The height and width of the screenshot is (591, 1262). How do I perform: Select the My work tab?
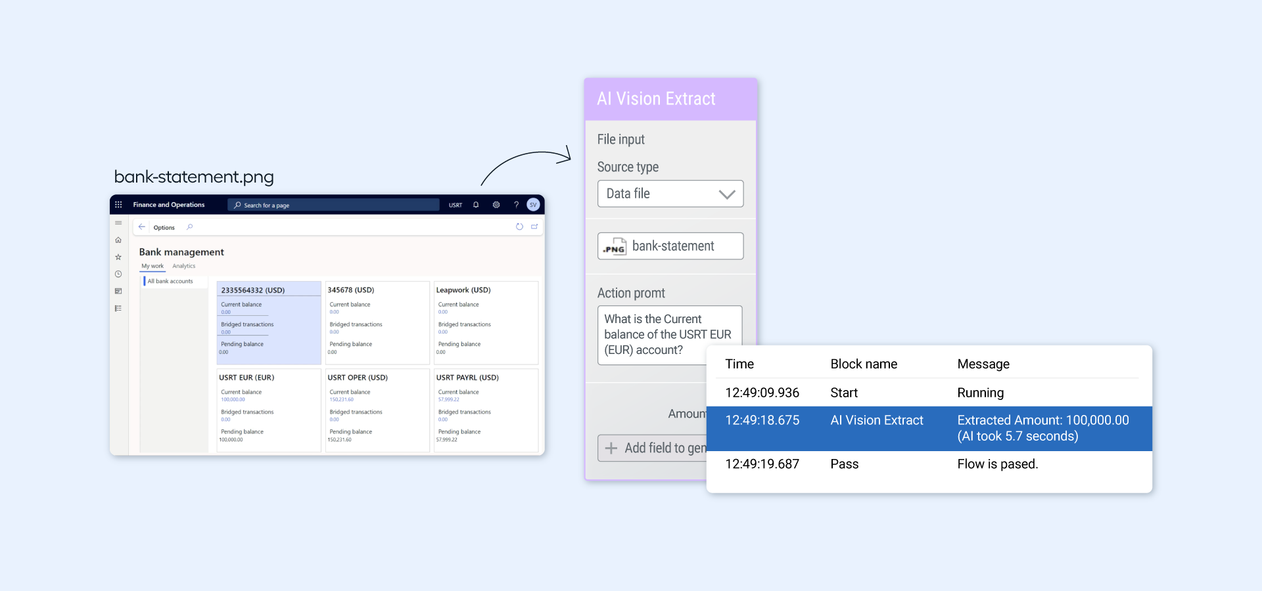[152, 266]
